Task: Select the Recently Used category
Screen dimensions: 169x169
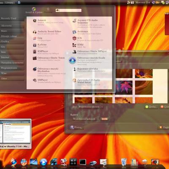Action: click(x=12, y=19)
